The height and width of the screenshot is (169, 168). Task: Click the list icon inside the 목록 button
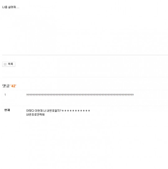coord(5,64)
